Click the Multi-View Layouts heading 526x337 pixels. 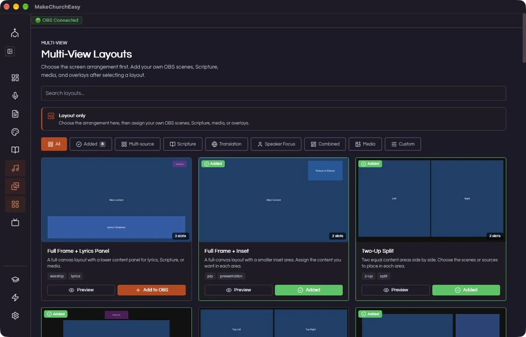tap(86, 54)
